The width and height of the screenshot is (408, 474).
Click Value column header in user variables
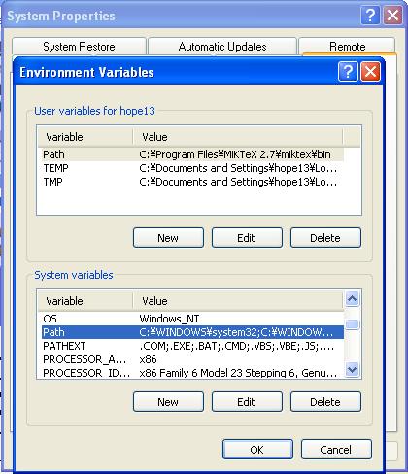(x=238, y=137)
